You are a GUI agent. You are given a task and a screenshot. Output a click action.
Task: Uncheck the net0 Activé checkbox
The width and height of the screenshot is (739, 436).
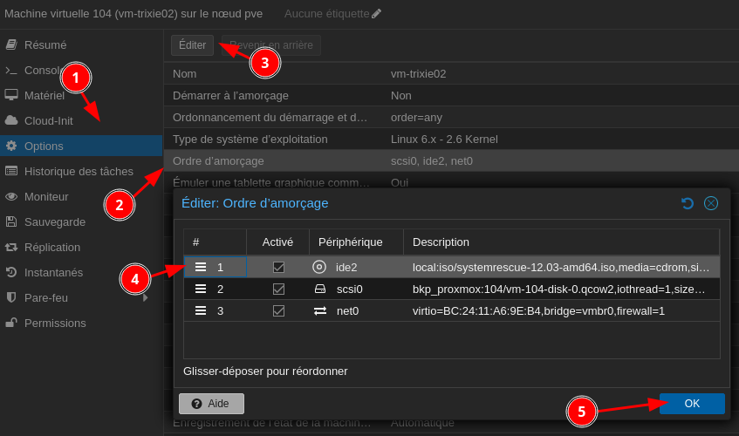(278, 310)
